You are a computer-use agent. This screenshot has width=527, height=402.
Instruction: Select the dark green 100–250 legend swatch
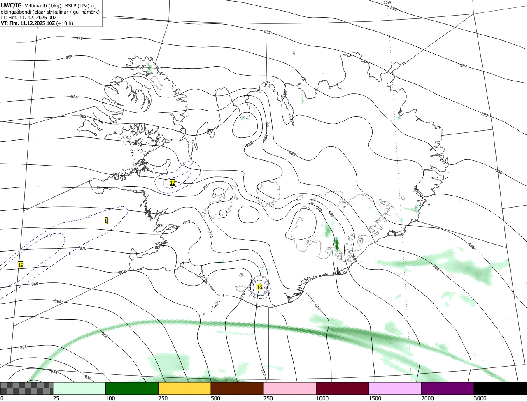tap(132, 388)
